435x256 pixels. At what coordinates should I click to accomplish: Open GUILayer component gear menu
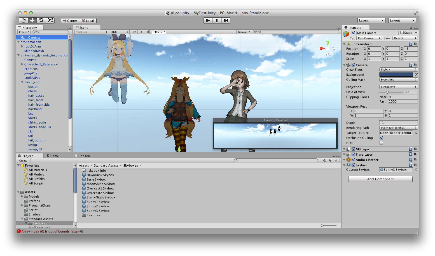pyautogui.click(x=416, y=149)
